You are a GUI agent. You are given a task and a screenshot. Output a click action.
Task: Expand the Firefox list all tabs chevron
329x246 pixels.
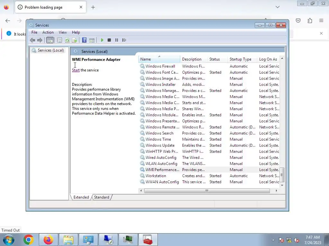277,7
